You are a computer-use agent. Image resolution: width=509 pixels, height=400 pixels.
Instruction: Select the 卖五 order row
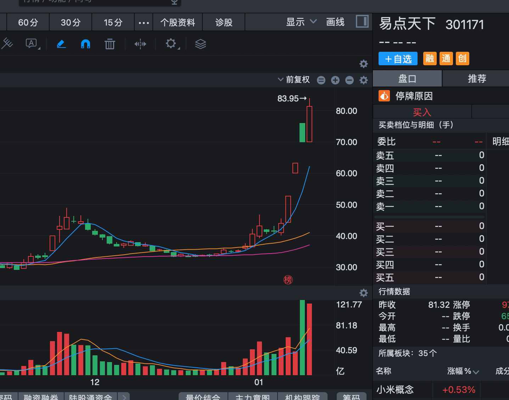click(430, 155)
